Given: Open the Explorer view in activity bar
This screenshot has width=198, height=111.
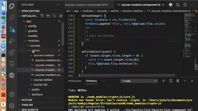Looking at the screenshot, I should point(11,6).
